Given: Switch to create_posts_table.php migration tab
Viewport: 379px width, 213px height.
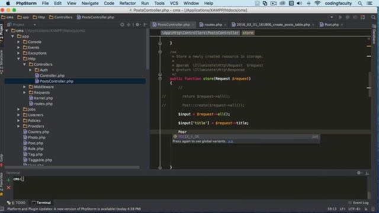Looking at the screenshot, I should tap(272, 25).
